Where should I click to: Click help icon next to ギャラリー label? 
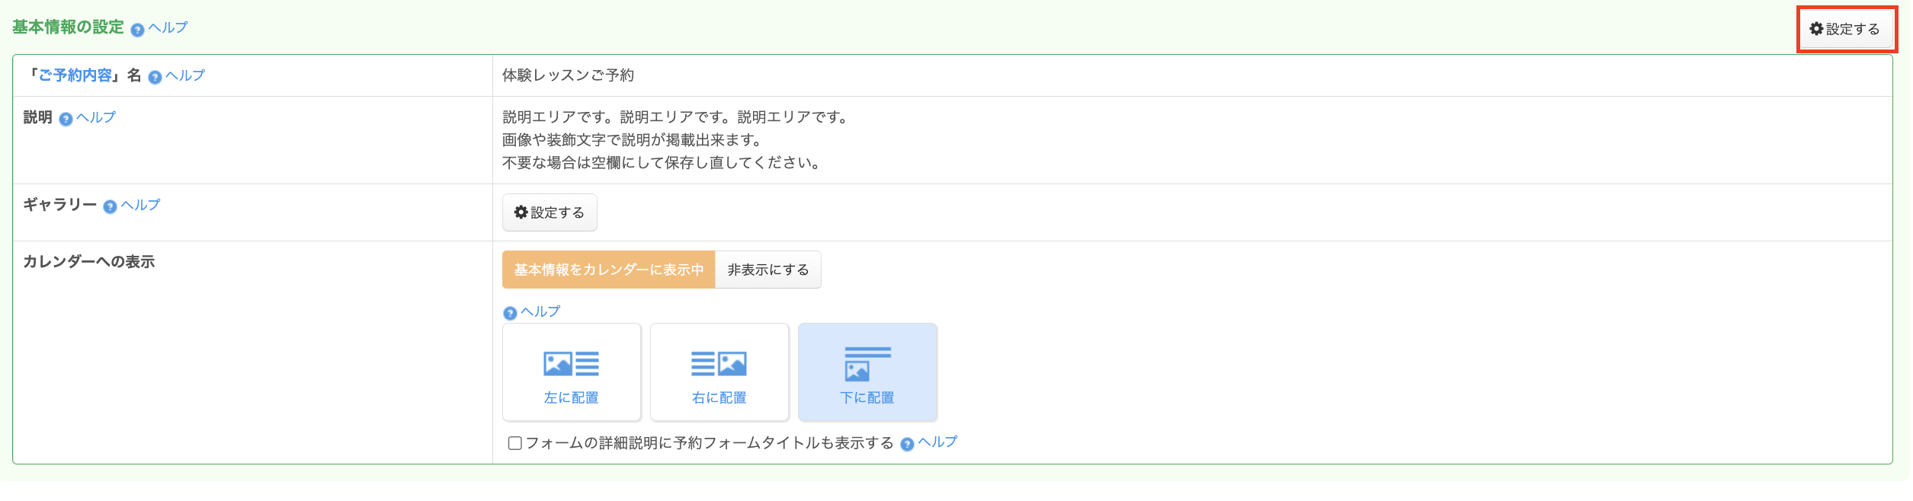[x=110, y=207]
